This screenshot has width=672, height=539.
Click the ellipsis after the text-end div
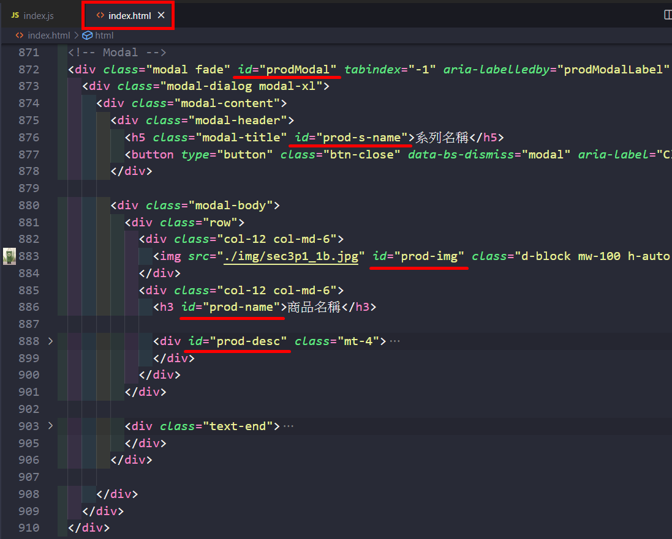click(288, 426)
